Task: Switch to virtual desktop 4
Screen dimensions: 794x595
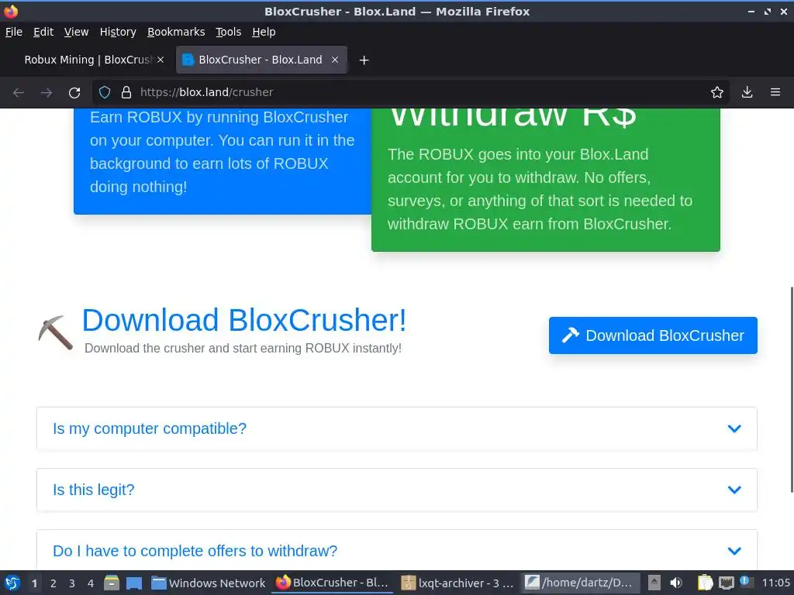Action: pyautogui.click(x=91, y=583)
